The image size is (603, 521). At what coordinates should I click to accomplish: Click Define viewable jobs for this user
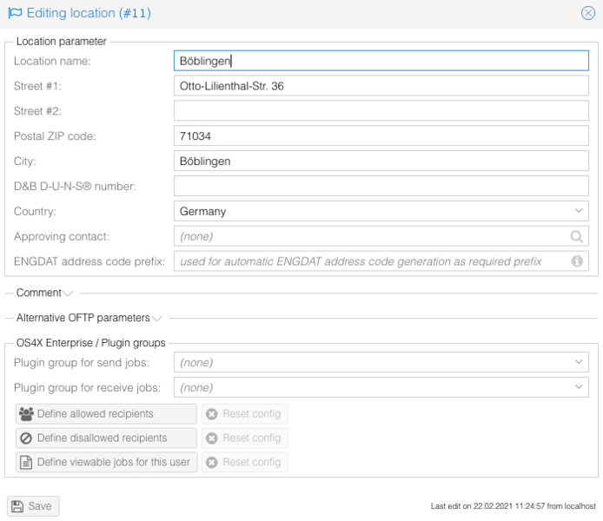(106, 462)
